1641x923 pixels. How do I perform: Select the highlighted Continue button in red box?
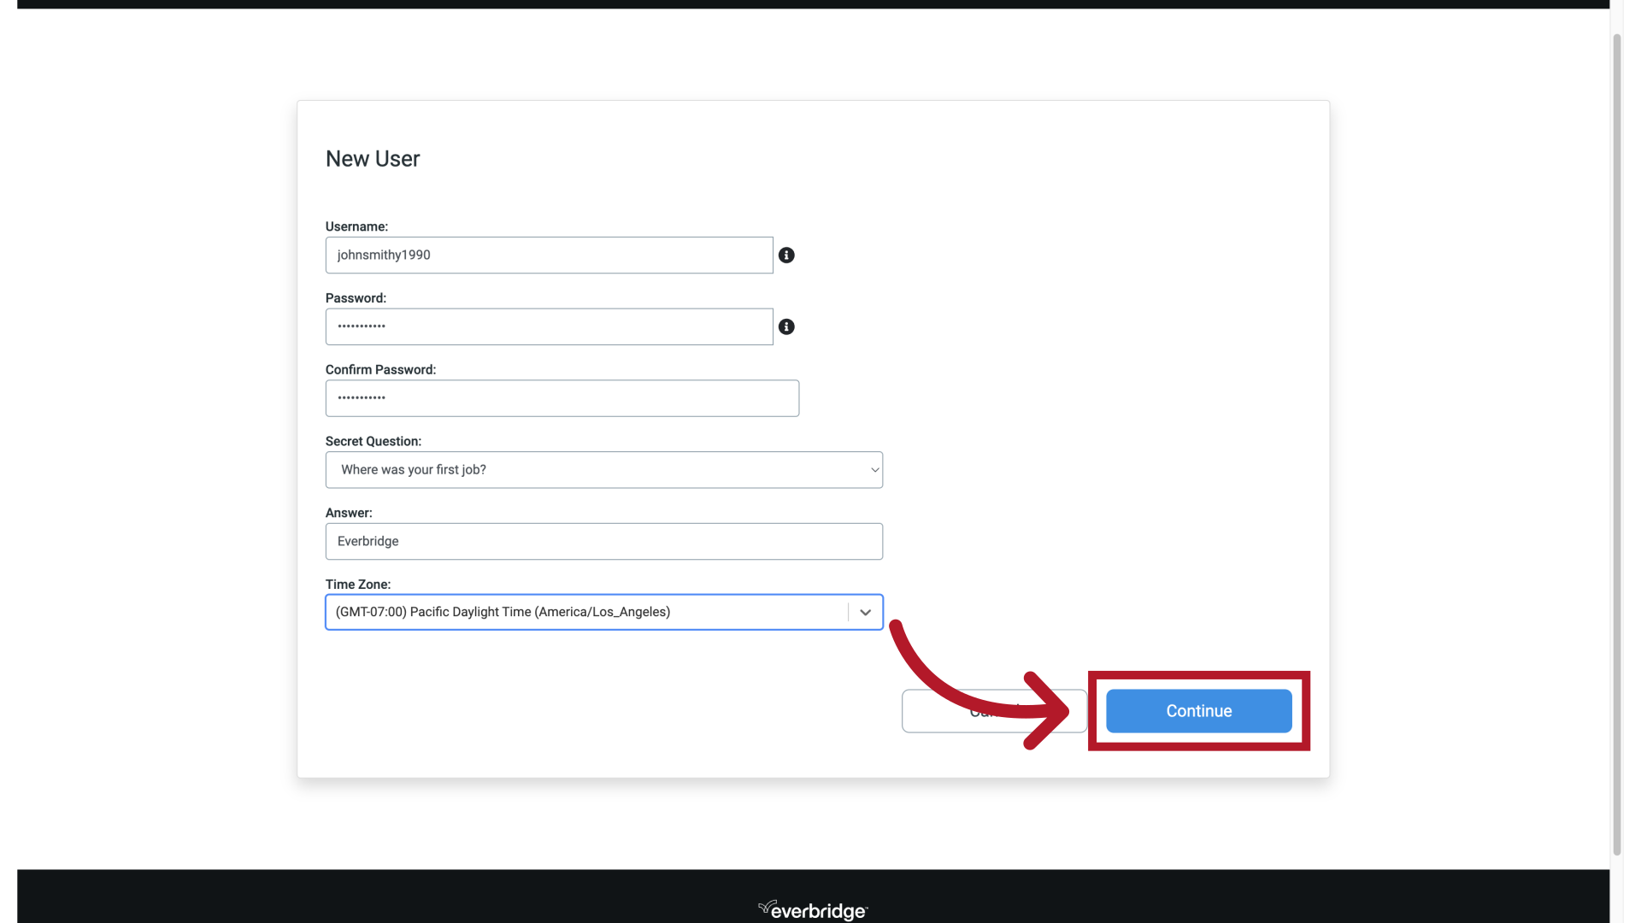point(1198,710)
